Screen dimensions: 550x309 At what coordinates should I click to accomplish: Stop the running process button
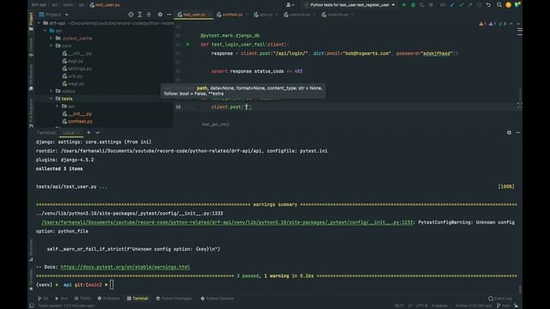pos(431,5)
